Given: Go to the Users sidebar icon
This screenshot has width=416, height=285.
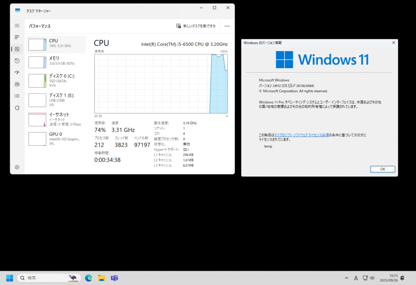Looking at the screenshot, I should tap(17, 84).
